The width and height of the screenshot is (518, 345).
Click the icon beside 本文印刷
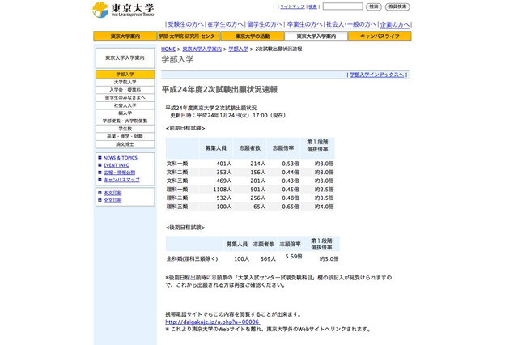pyautogui.click(x=100, y=193)
